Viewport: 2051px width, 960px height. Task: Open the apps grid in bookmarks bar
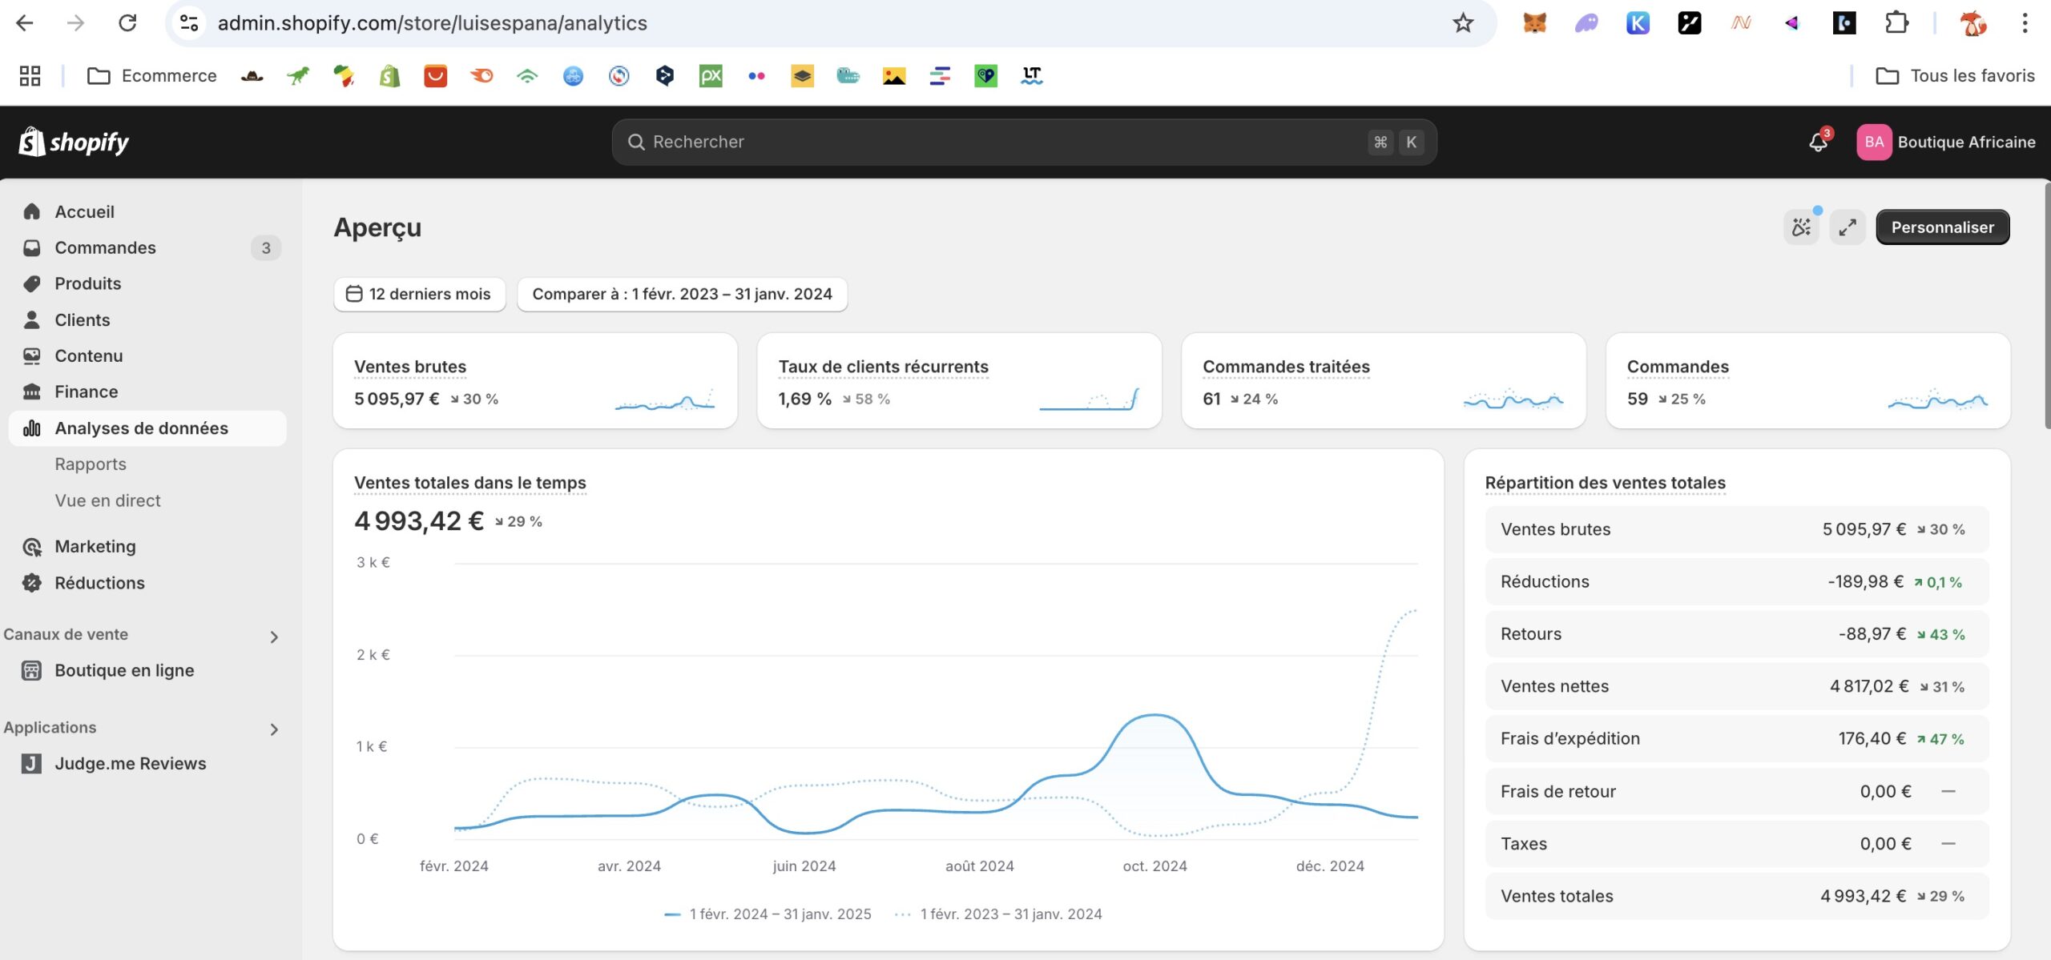pyautogui.click(x=30, y=76)
